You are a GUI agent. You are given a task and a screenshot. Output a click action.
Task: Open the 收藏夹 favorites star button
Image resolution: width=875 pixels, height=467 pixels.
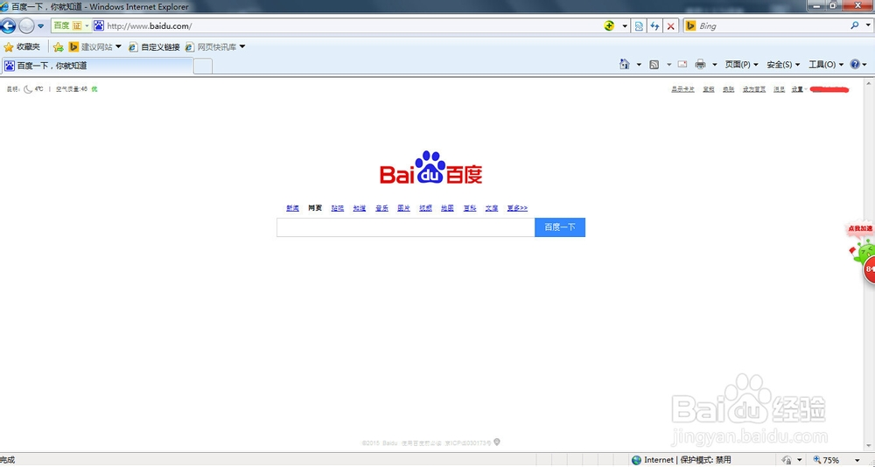click(23, 47)
